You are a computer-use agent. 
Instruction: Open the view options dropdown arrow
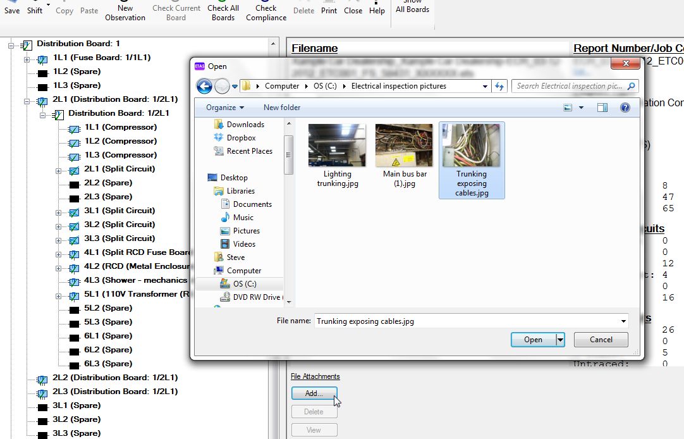[x=581, y=108]
